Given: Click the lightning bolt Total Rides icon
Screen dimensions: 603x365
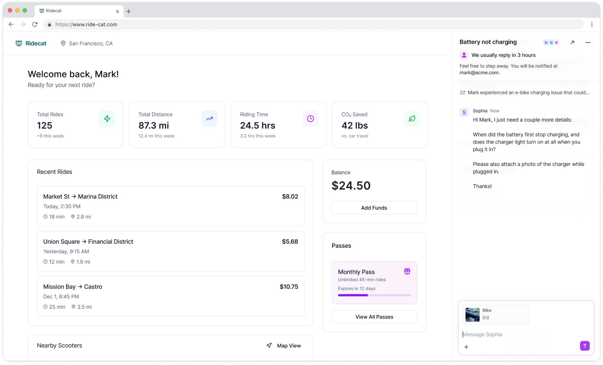Looking at the screenshot, I should pos(107,119).
